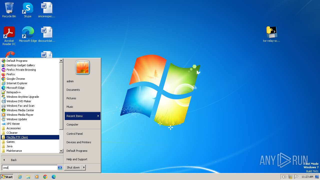
Task: Click the Chrome icon on the taskbar
Action: 45,177
